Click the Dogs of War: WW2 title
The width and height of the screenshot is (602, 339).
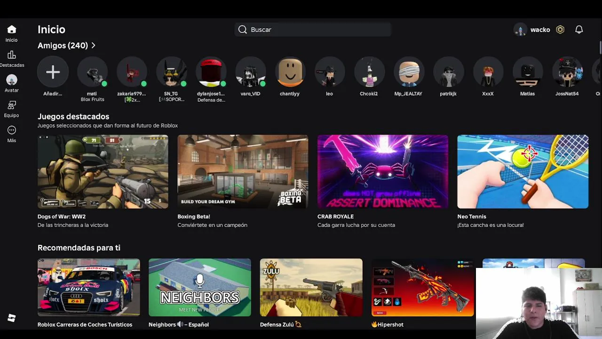coord(62,217)
